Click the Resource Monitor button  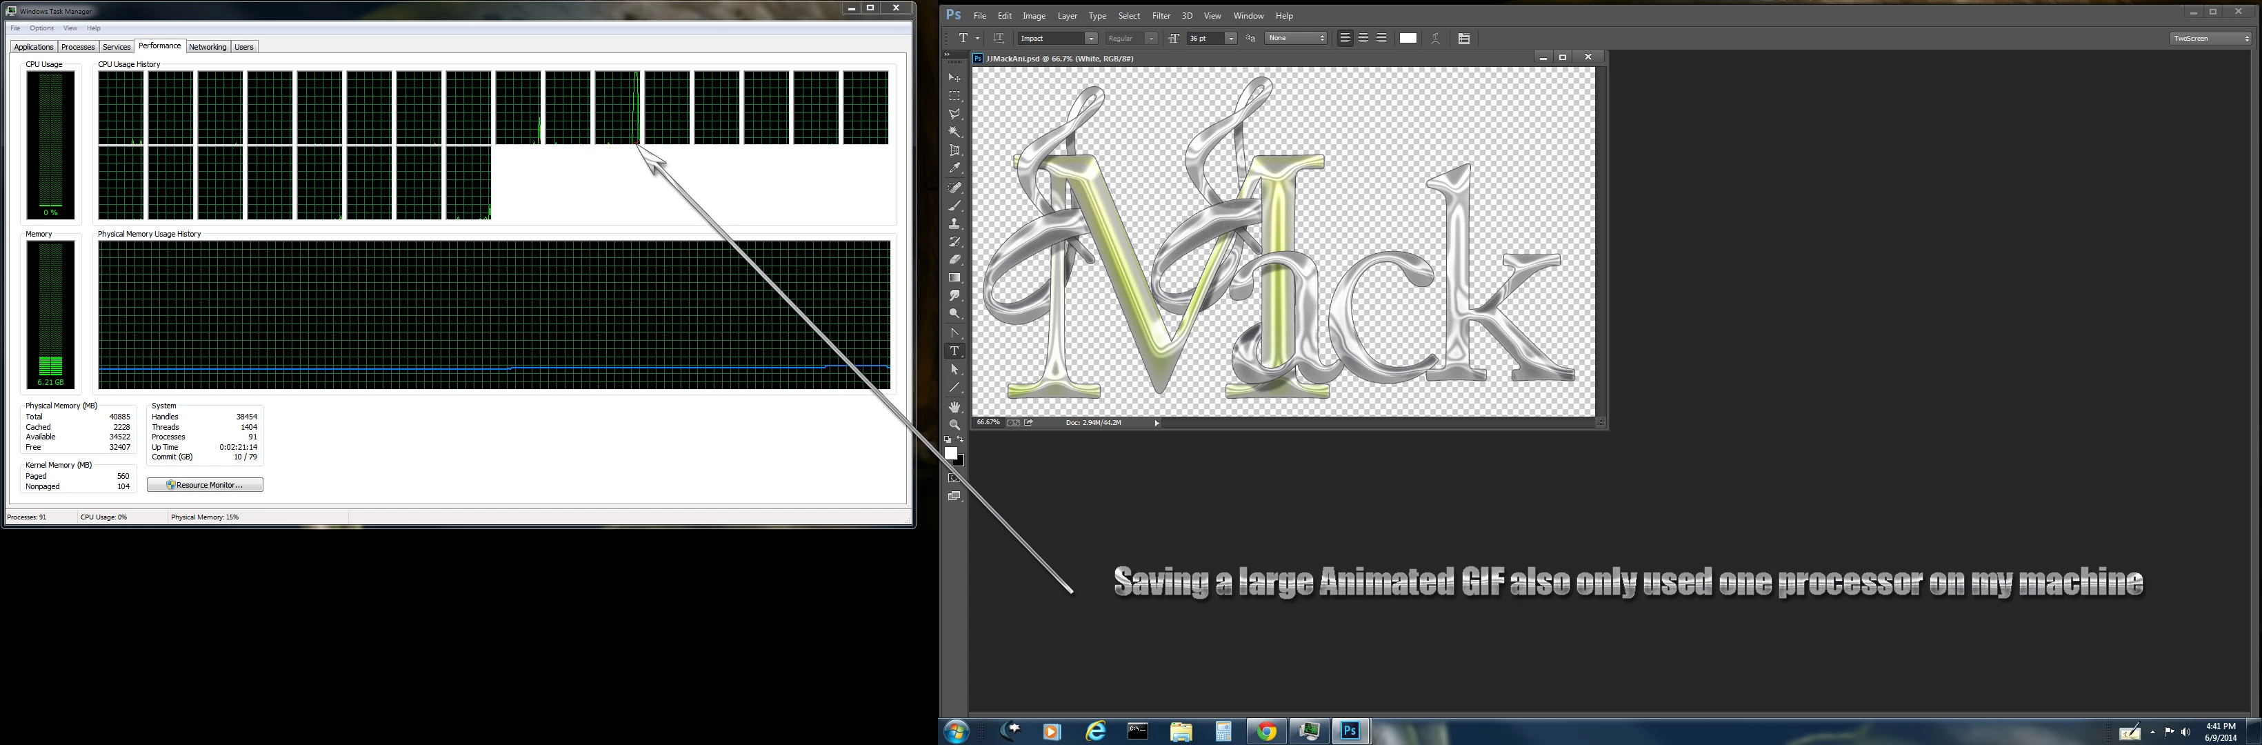point(205,485)
